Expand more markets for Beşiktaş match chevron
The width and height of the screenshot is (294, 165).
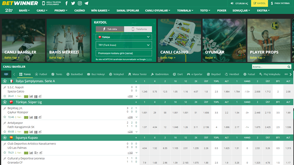pos(137,117)
